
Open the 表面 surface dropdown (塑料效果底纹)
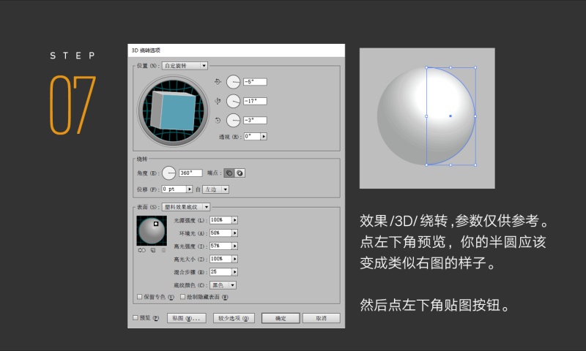186,207
